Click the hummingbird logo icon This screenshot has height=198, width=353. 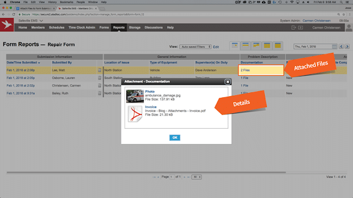tap(7, 24)
